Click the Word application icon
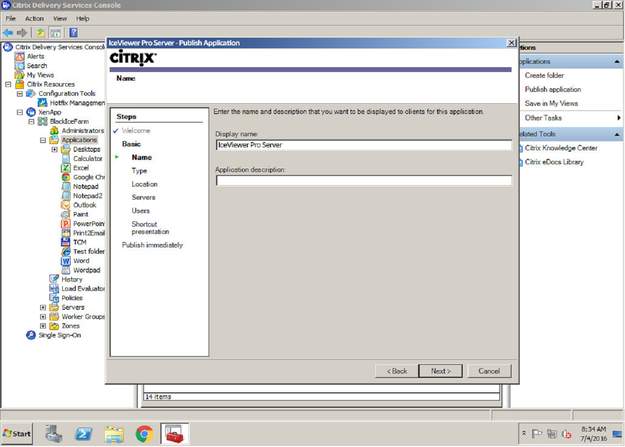625x447 pixels. 66,261
